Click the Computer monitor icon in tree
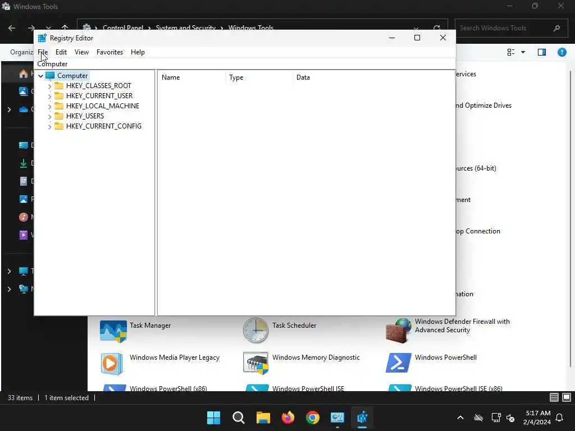The width and height of the screenshot is (575, 431). [x=50, y=76]
